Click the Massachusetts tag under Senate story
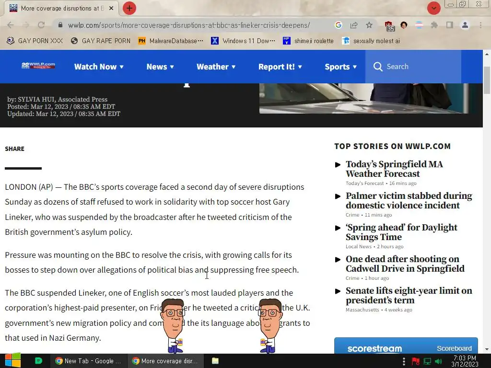Screen dimensions: 491x368 click(362, 310)
